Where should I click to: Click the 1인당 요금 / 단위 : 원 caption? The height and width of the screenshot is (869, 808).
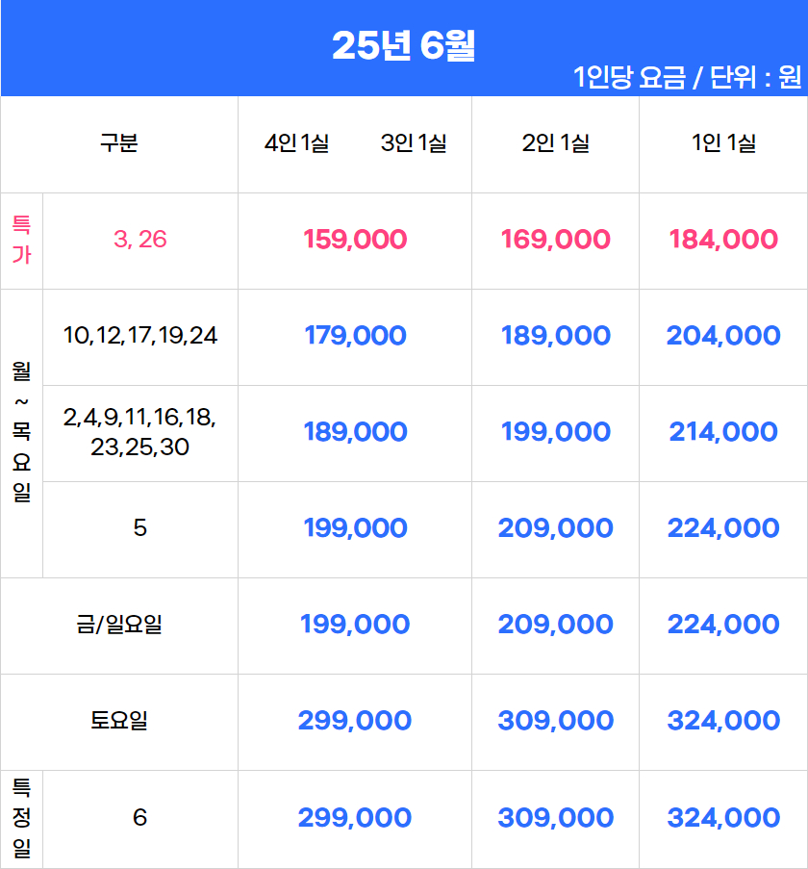click(687, 77)
